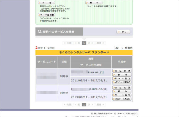This screenshot has width=179, height=117.
Task: Click パスワード再発行 for the 2013/08/11 service
Action: coord(122,99)
